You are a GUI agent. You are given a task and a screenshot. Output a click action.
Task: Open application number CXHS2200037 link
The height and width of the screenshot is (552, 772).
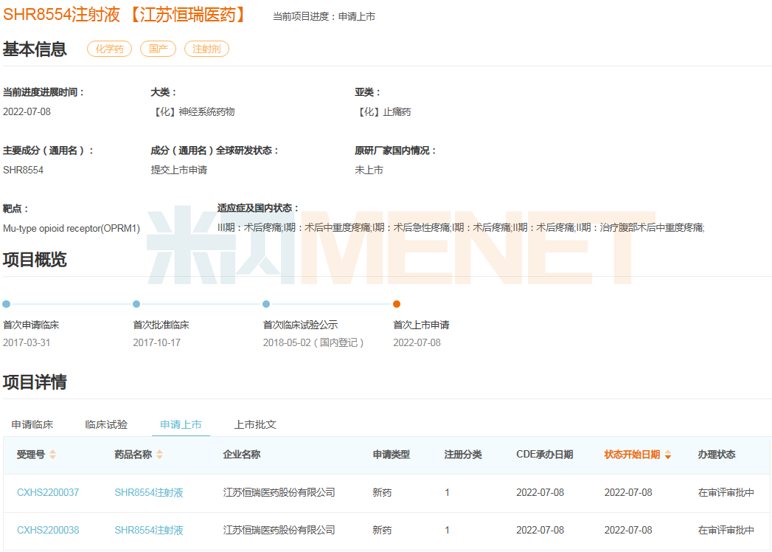pos(48,492)
